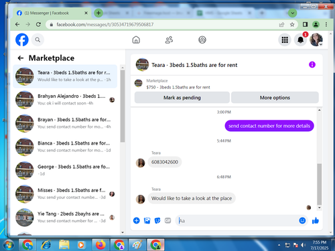Open Brahyan Alejandro conversation

(65, 100)
